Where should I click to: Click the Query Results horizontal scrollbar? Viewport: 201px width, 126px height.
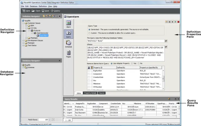tap(104, 117)
